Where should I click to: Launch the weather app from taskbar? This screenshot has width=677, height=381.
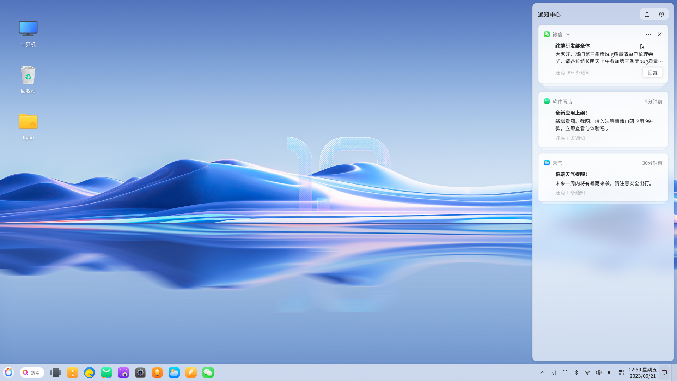coord(174,373)
